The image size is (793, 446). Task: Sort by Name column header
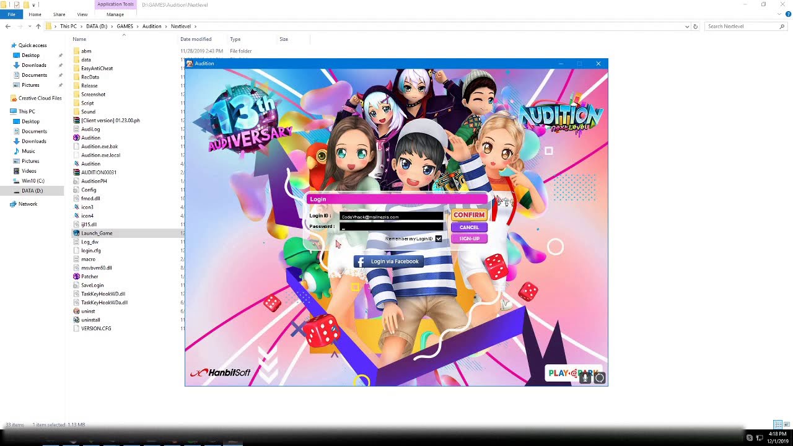tap(79, 39)
